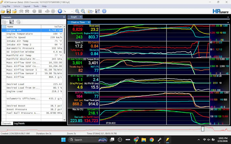The width and height of the screenshot is (231, 144).
Task: Click the blue Info icon in toolbar
Action: (x=104, y=11)
